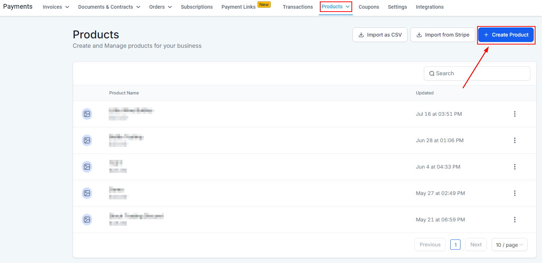Expand the Products dropdown tab
This screenshot has height=263, width=542.
pos(336,7)
